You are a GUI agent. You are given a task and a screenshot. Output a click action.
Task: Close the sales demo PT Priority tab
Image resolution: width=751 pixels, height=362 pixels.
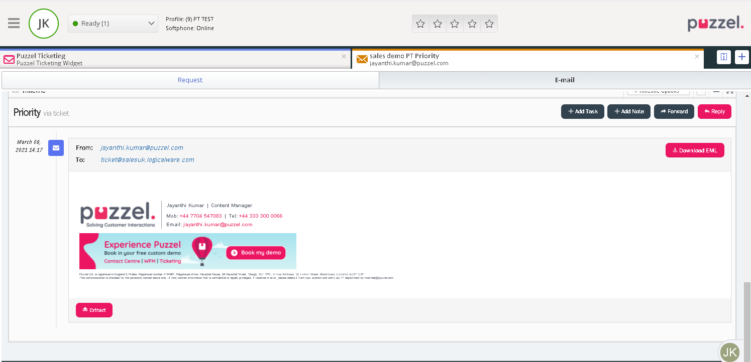[697, 57]
